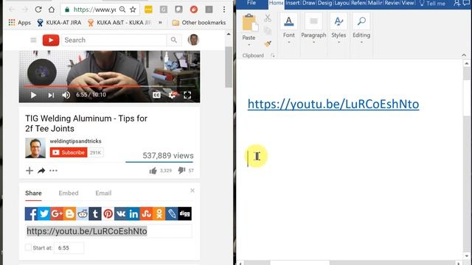Click the Tell me search box
The image size is (472, 265).
pos(432,3)
